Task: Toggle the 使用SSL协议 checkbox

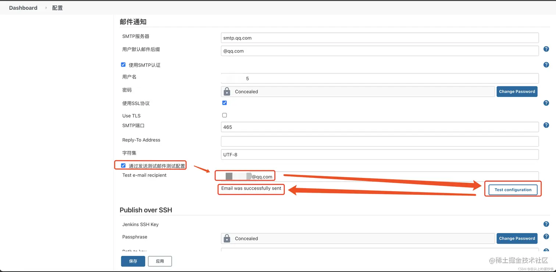Action: coord(224,103)
